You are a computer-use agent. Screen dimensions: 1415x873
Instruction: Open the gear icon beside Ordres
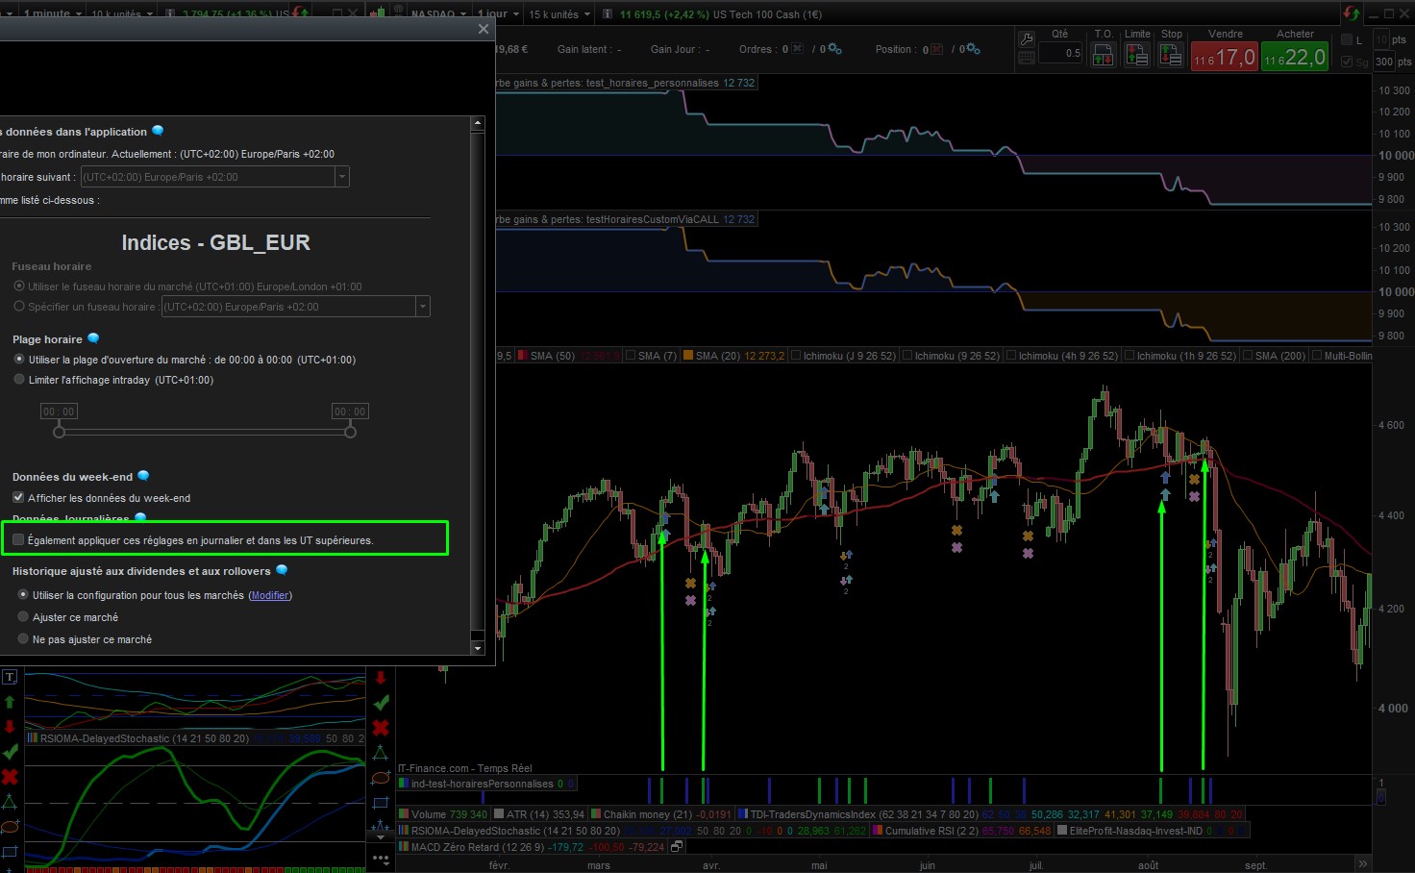834,49
